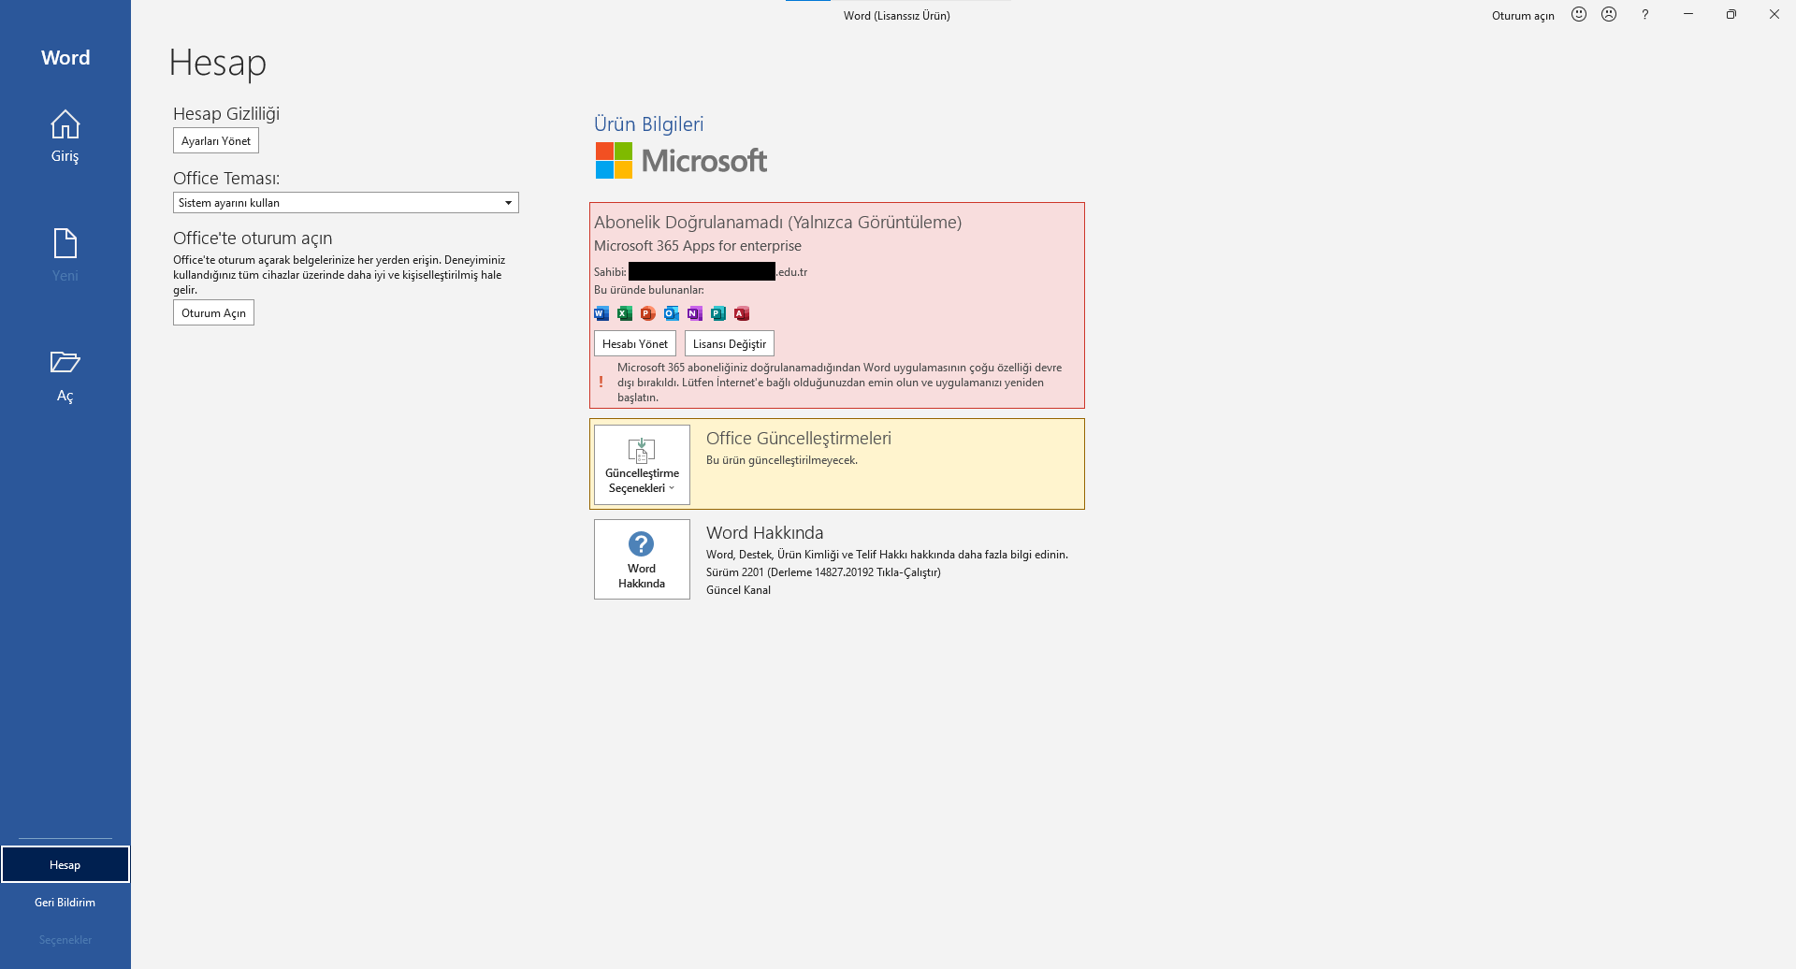The image size is (1796, 969).
Task: Click the Microsoft logo under Ürün Bilgileri
Action: 681,161
